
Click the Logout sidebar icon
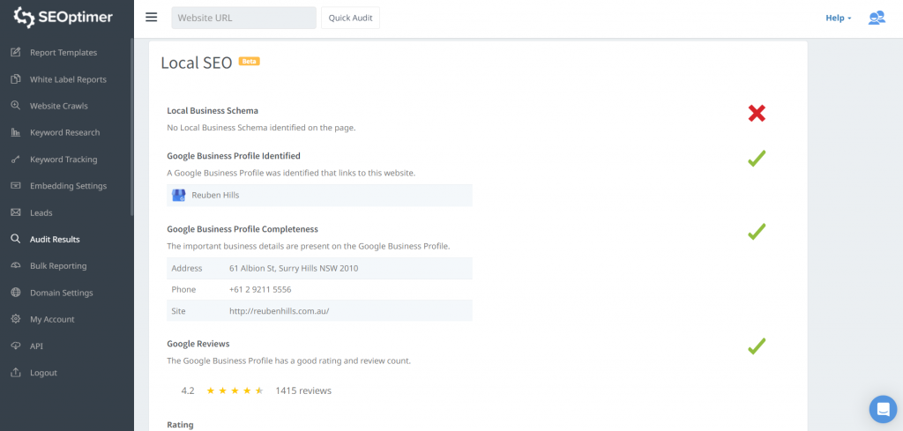click(x=16, y=373)
